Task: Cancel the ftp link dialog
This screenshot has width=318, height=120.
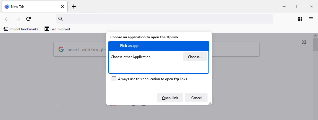Action: coord(196,98)
